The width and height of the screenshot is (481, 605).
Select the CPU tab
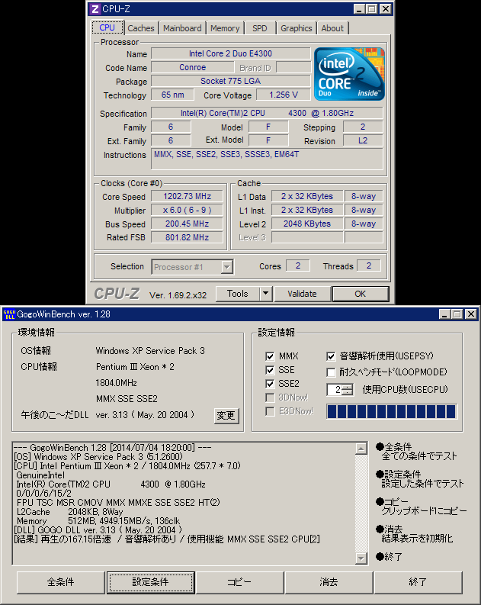click(x=107, y=27)
